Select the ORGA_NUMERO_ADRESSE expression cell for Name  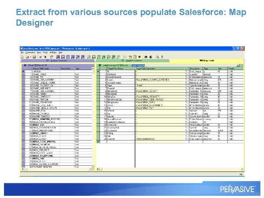point(159,80)
